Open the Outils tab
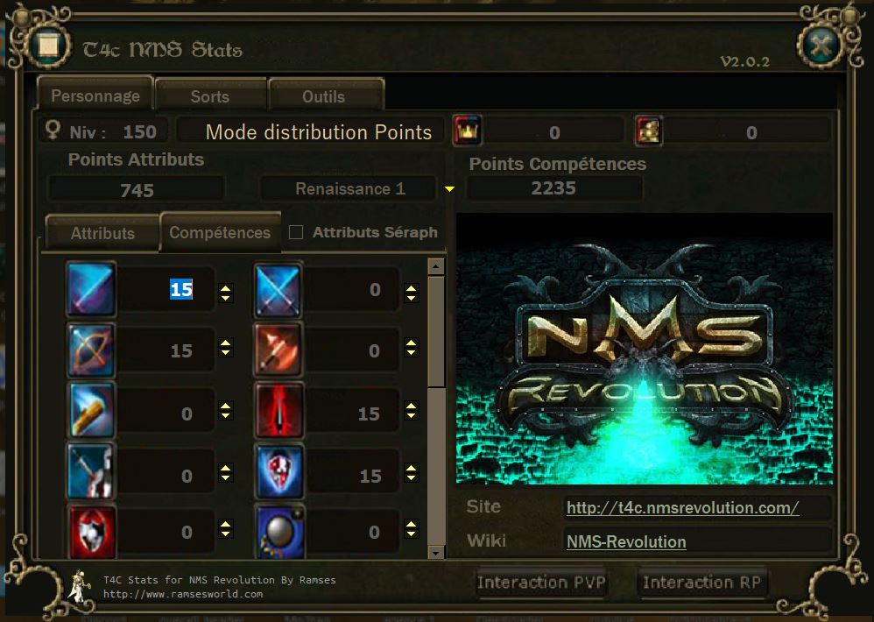 (x=323, y=95)
